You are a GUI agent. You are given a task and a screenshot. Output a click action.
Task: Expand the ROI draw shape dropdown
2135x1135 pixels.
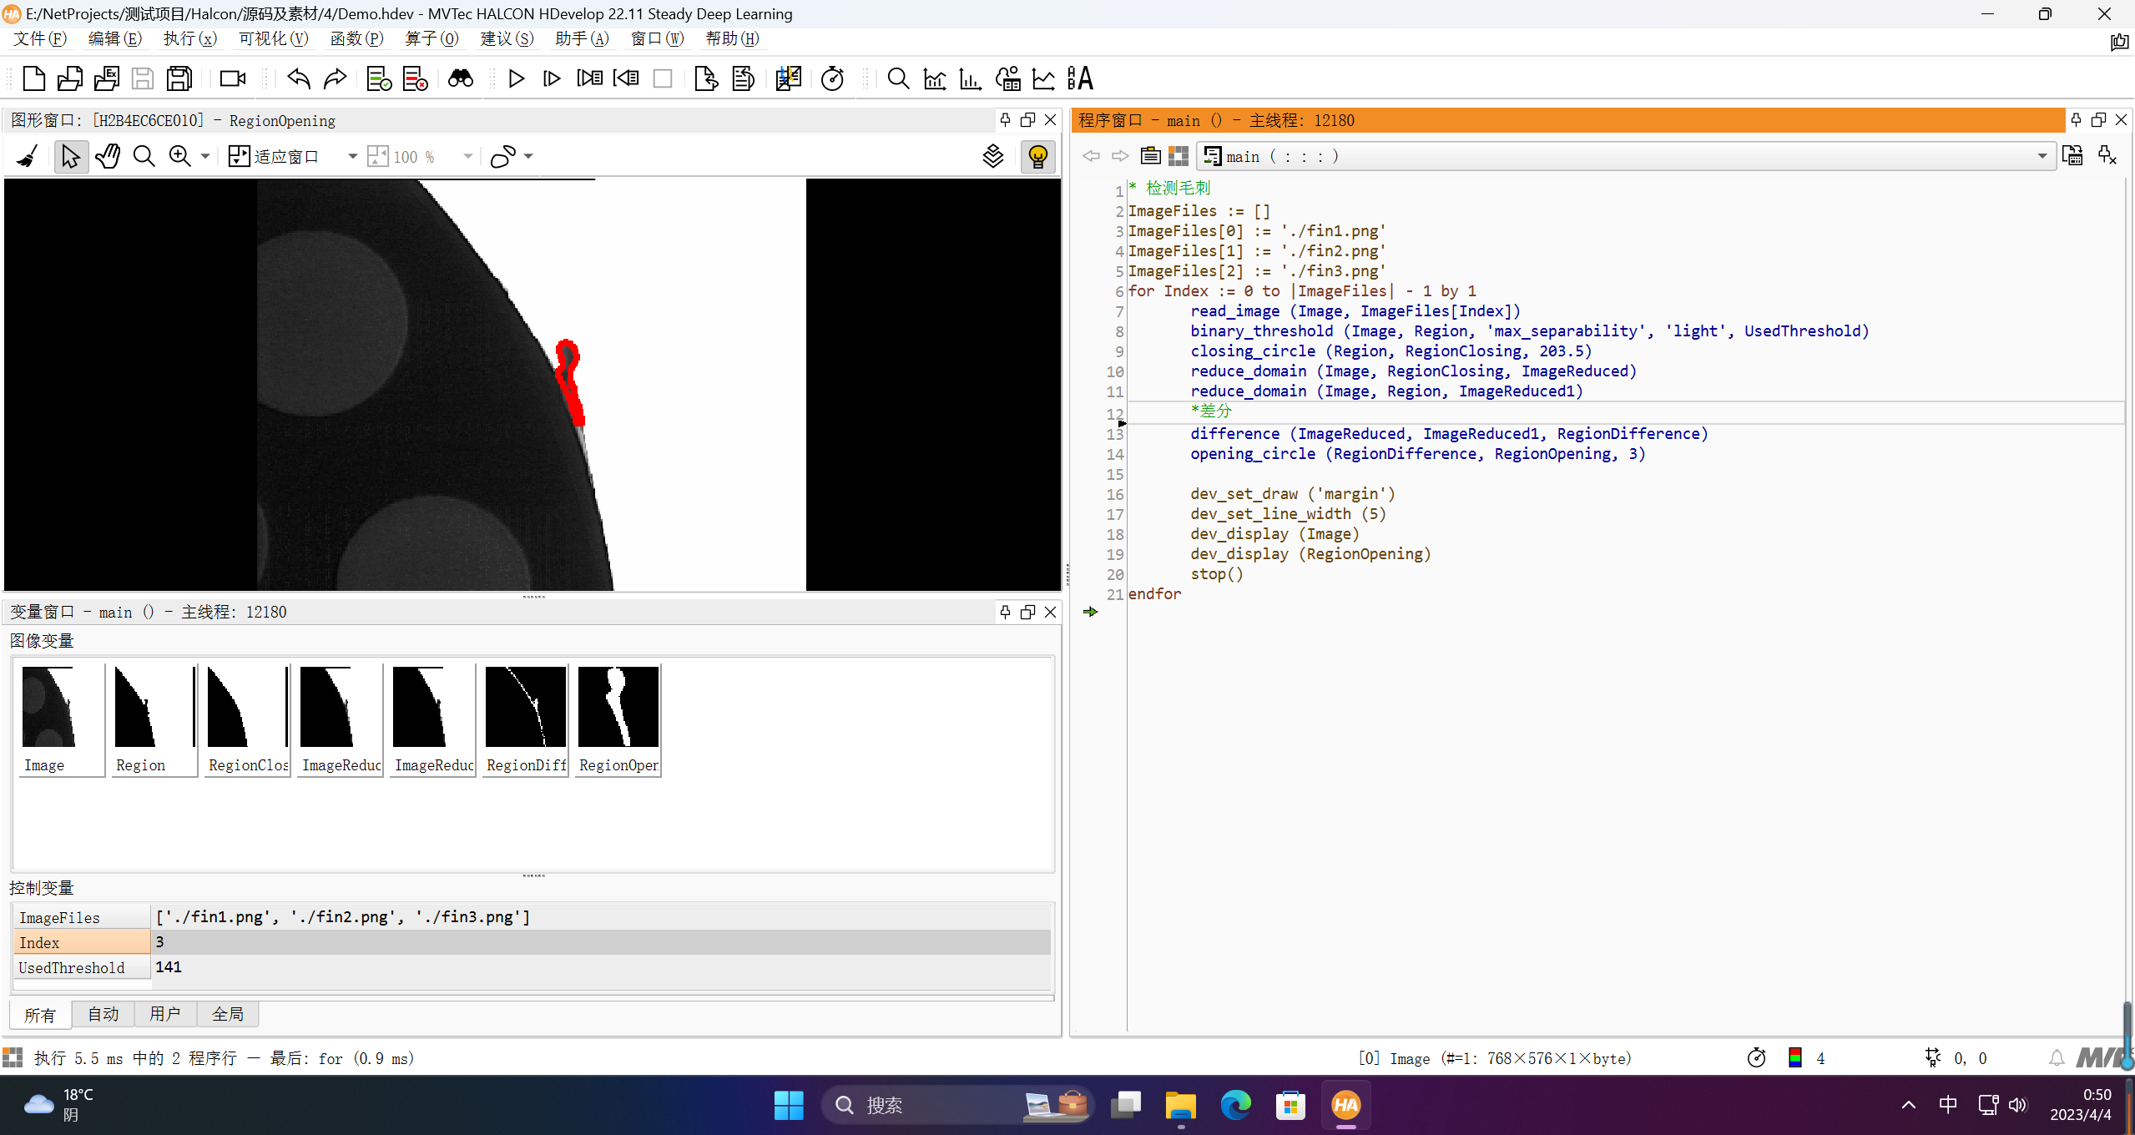[528, 156]
